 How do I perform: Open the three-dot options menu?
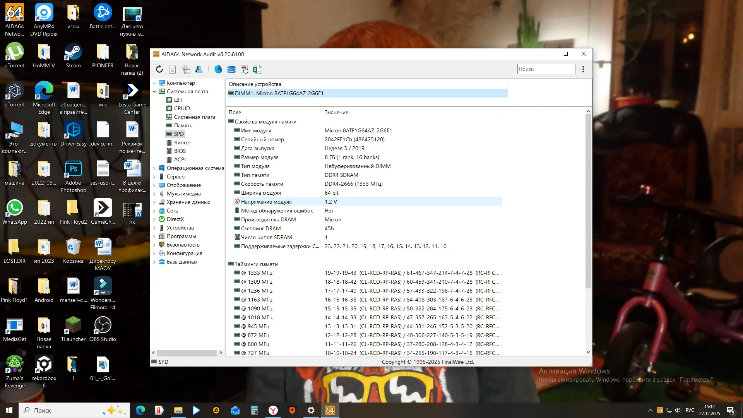(x=583, y=69)
